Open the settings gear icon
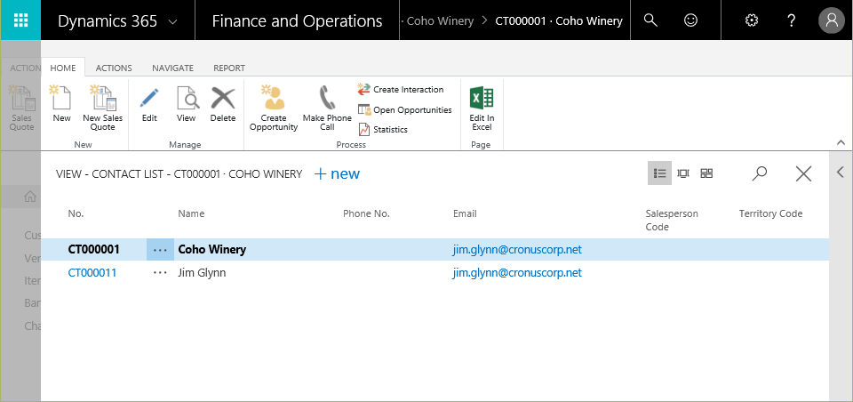This screenshot has height=402, width=853. tap(752, 20)
